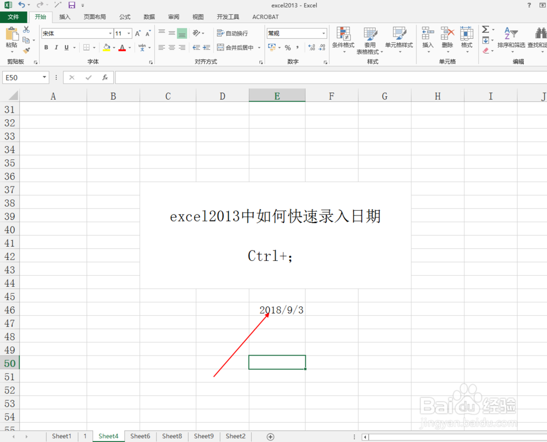Toggle align text right
Screen dimensions: 547x442
click(182, 48)
